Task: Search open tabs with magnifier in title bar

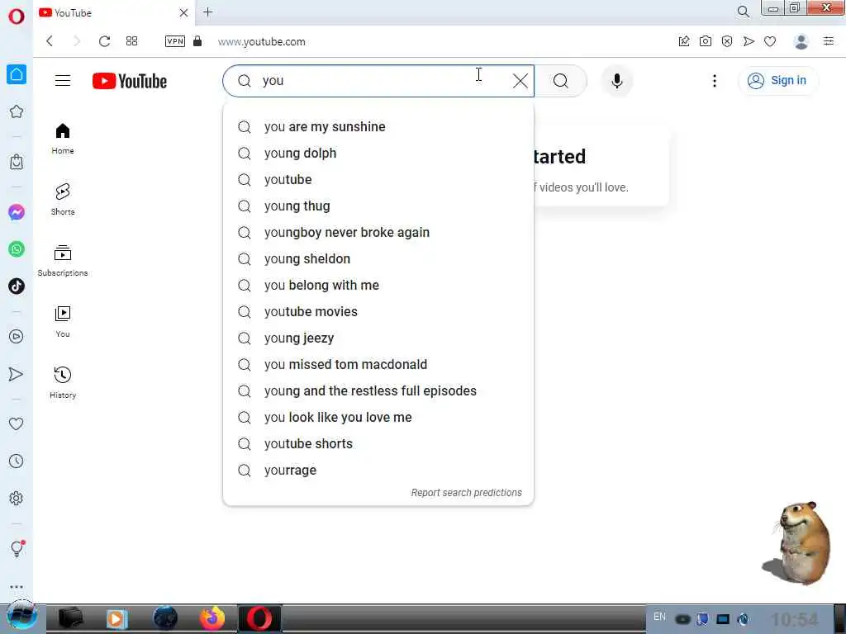Action: [x=743, y=12]
